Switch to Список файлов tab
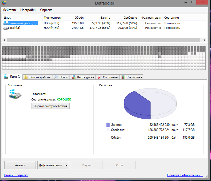Image resolution: width=211 pixels, height=181 pixels. (37, 77)
